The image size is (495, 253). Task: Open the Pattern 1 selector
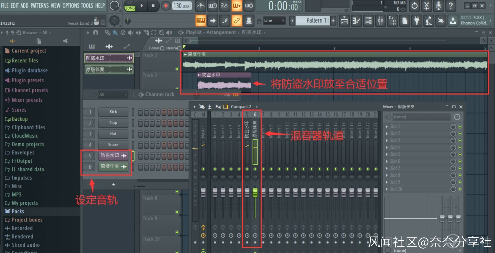[x=312, y=21]
